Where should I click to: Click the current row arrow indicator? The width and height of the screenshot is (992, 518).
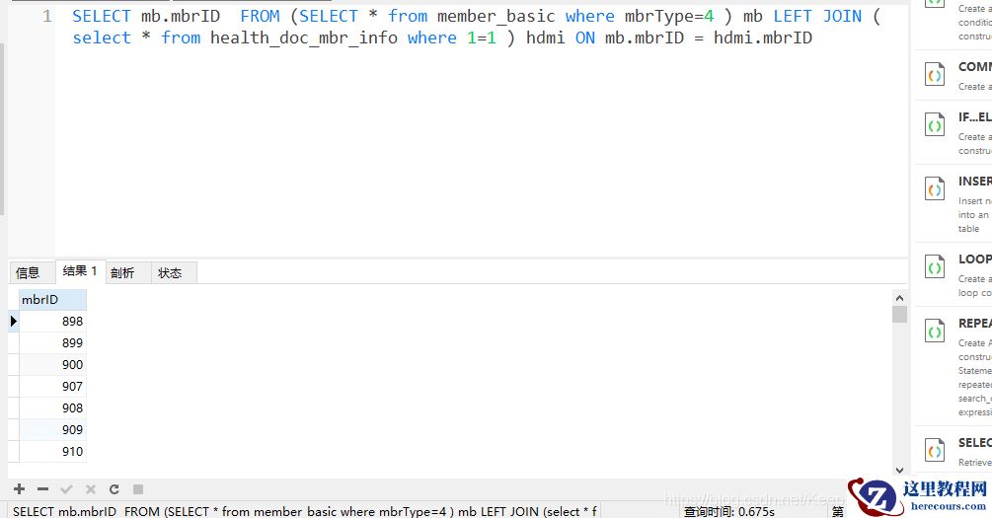[13, 322]
